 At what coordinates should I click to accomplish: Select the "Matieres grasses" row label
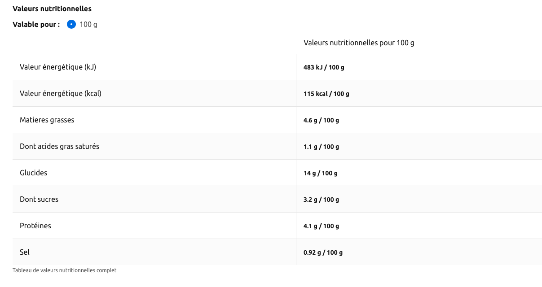pos(47,120)
